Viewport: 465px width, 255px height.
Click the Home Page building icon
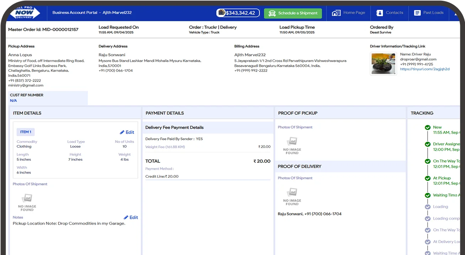click(336, 13)
